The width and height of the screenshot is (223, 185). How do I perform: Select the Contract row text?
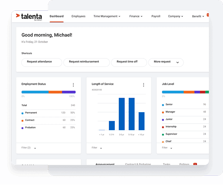(30, 120)
